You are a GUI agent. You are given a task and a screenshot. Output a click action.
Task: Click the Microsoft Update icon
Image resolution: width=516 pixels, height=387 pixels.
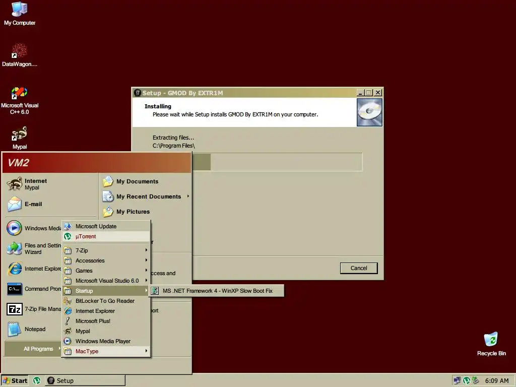tap(68, 226)
